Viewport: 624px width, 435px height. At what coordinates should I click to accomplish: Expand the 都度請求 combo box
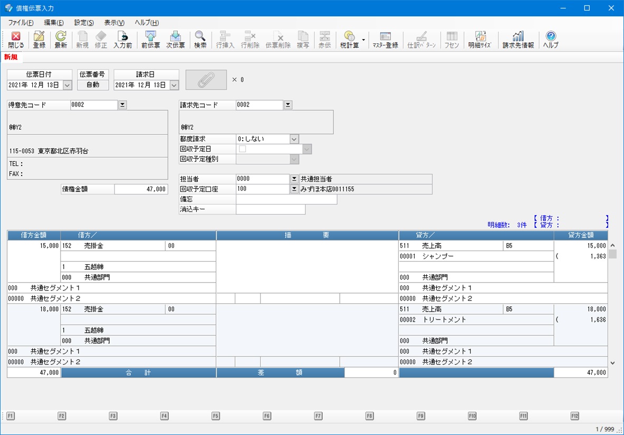294,139
